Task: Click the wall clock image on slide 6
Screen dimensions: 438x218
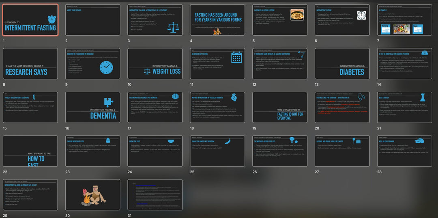Action: (x=361, y=15)
